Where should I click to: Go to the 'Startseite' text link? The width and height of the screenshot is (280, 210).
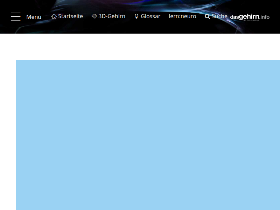pyautogui.click(x=70, y=16)
